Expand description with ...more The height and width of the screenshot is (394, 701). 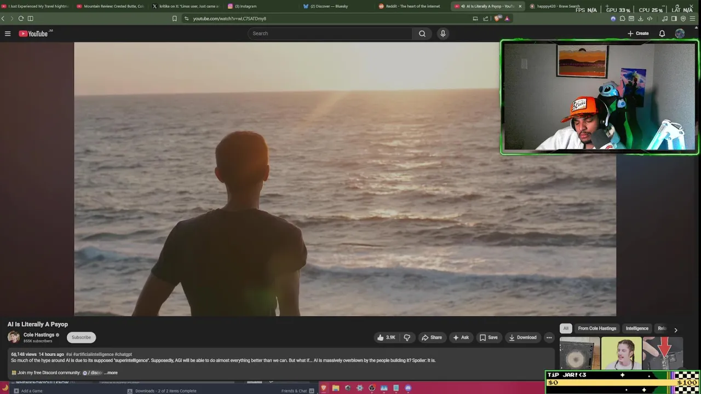pos(111,373)
